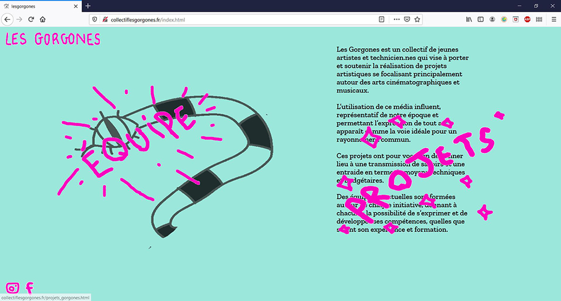Open a new tab with plus button

pos(88,6)
